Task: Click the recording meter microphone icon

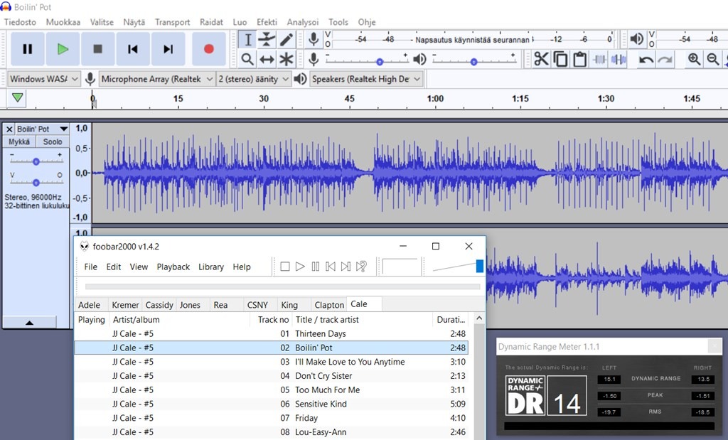Action: click(314, 40)
